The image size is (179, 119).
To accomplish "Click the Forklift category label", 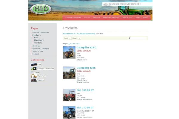I will click(x=36, y=73).
